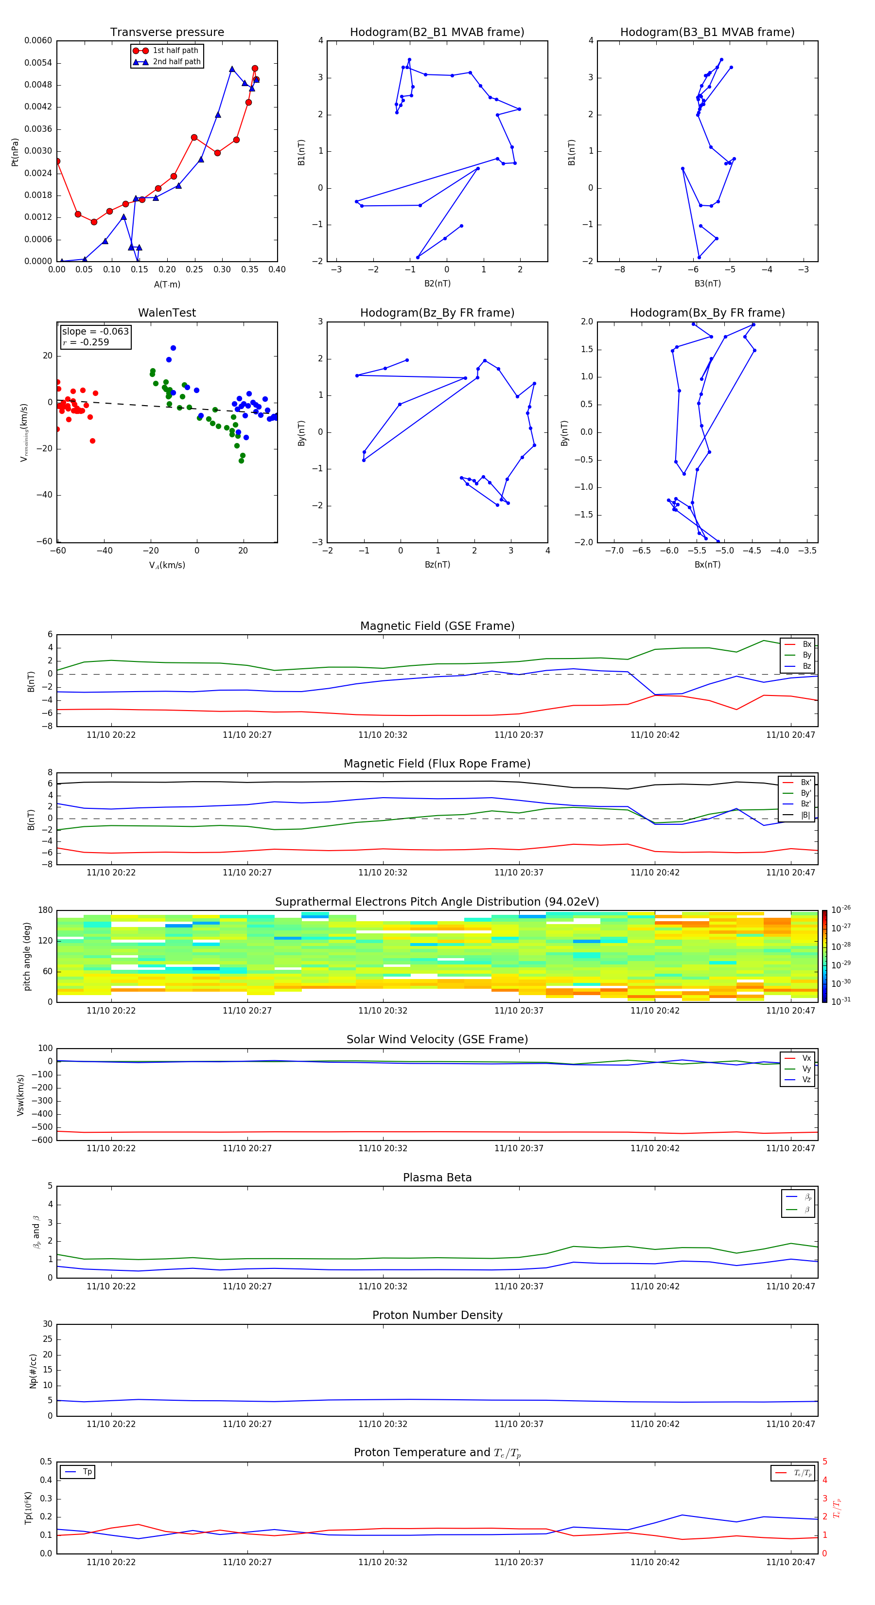Click the Plasma Beta legend box
The height and width of the screenshot is (1605, 875).
(798, 1203)
